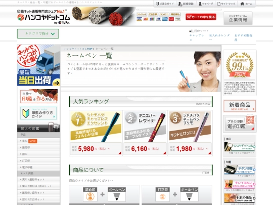273x205 pixels.
Task: Open the キレイはんこ banner
Action: pyautogui.click(x=240, y=184)
